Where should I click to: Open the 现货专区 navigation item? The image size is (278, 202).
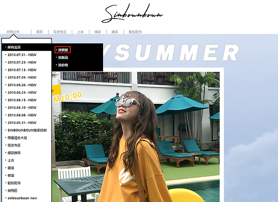pos(60,32)
